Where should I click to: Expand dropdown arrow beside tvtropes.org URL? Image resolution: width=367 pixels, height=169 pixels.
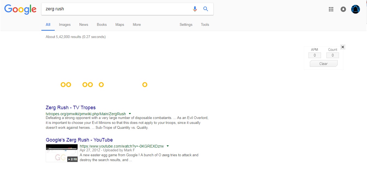(130, 114)
